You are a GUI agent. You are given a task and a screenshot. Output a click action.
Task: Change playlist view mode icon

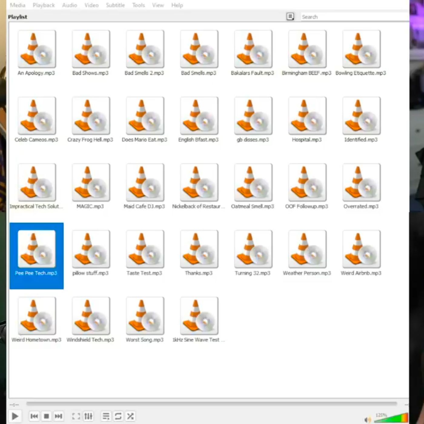[290, 17]
